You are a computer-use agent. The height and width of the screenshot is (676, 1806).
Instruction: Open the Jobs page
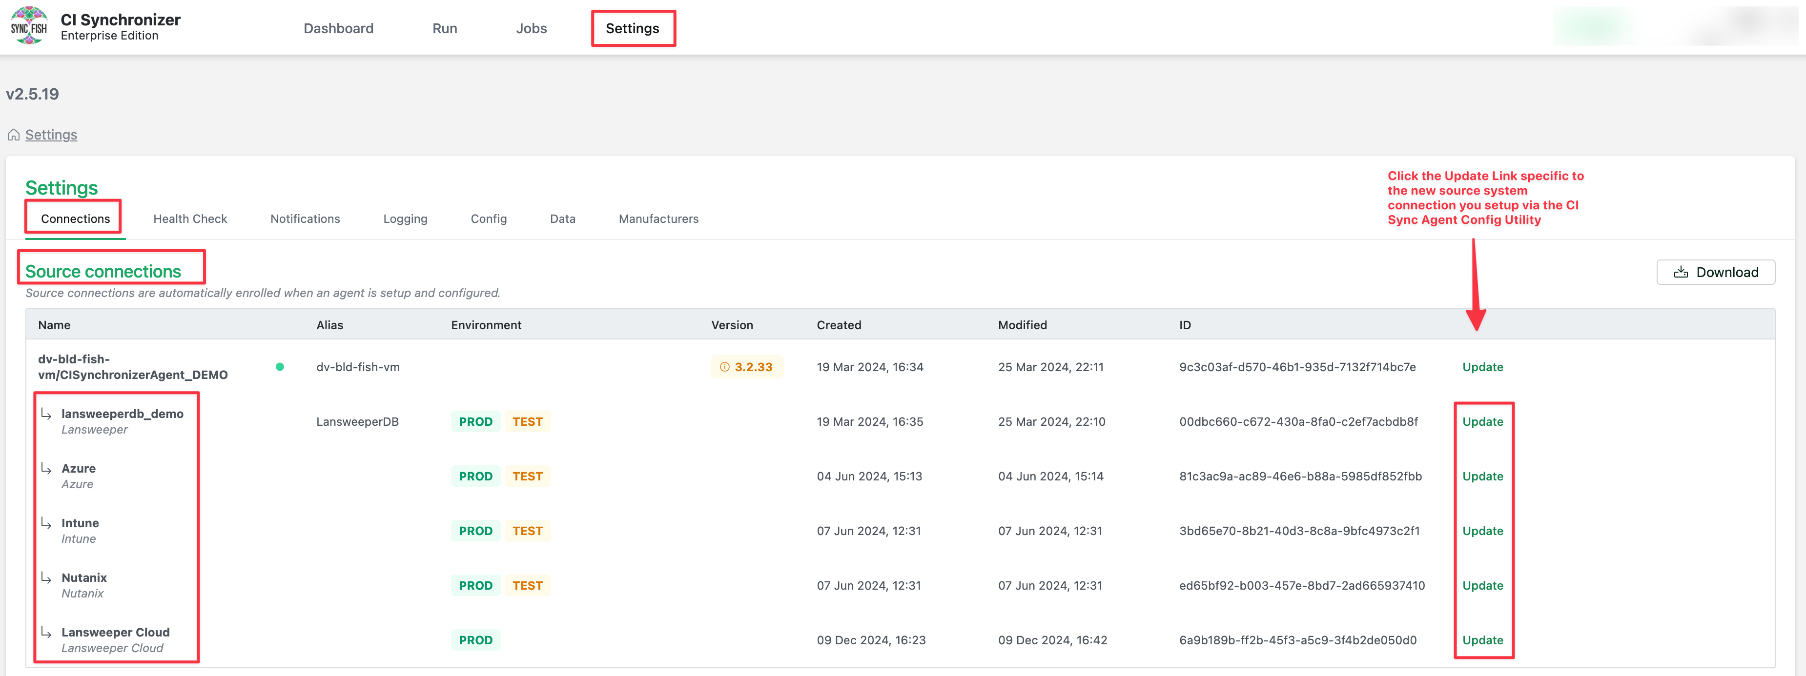(x=532, y=28)
